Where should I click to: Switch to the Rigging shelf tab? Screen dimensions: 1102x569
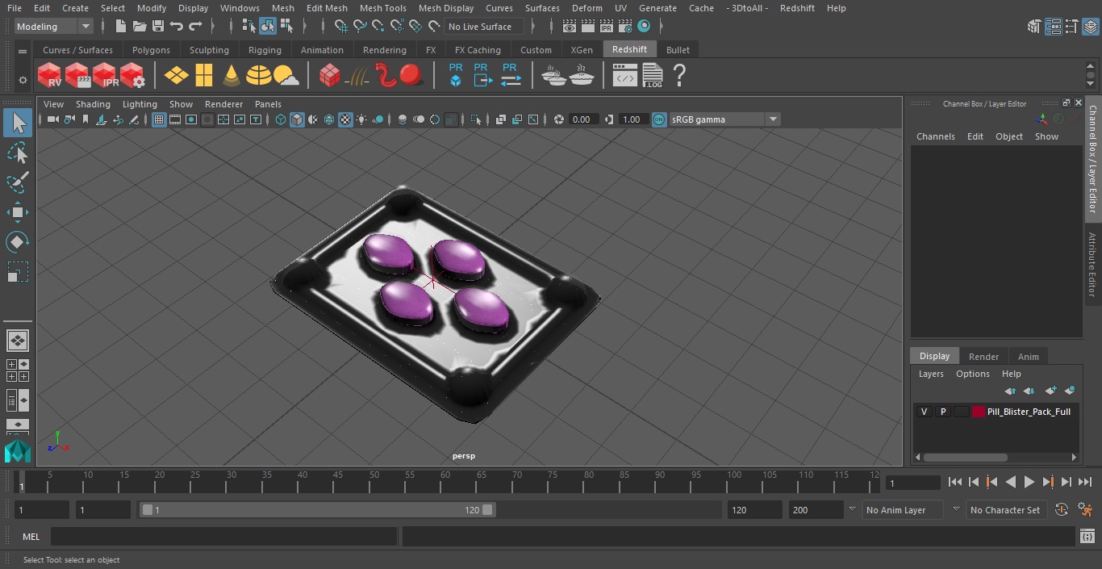pos(265,50)
